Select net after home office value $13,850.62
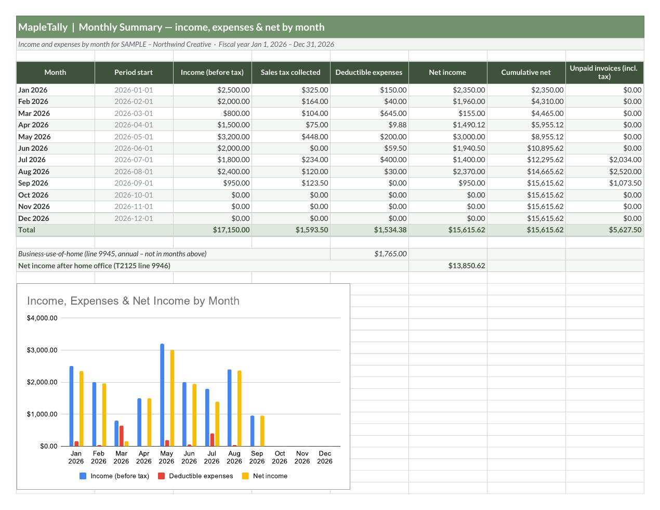Image resolution: width=660 pixels, height=510 pixels. tap(448, 266)
